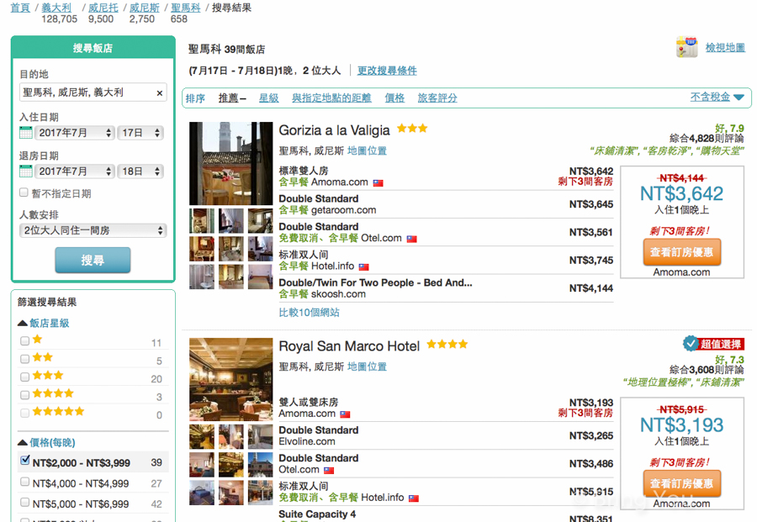Tick the five-star hotel filter checkbox
Viewport: 757px width, 522px height.
coord(24,413)
